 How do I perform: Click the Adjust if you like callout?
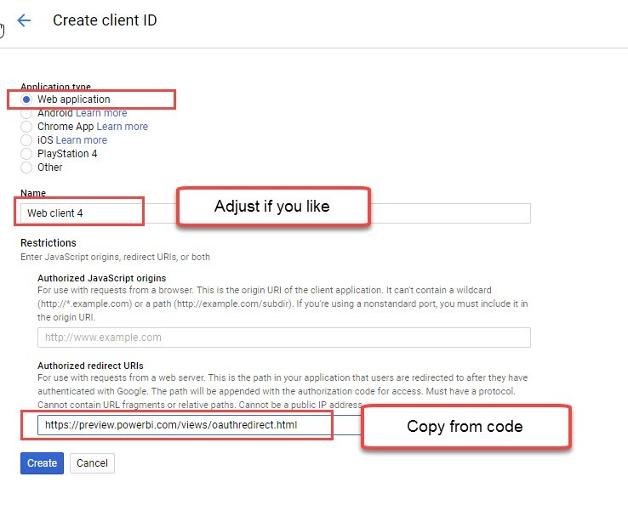[x=273, y=207]
